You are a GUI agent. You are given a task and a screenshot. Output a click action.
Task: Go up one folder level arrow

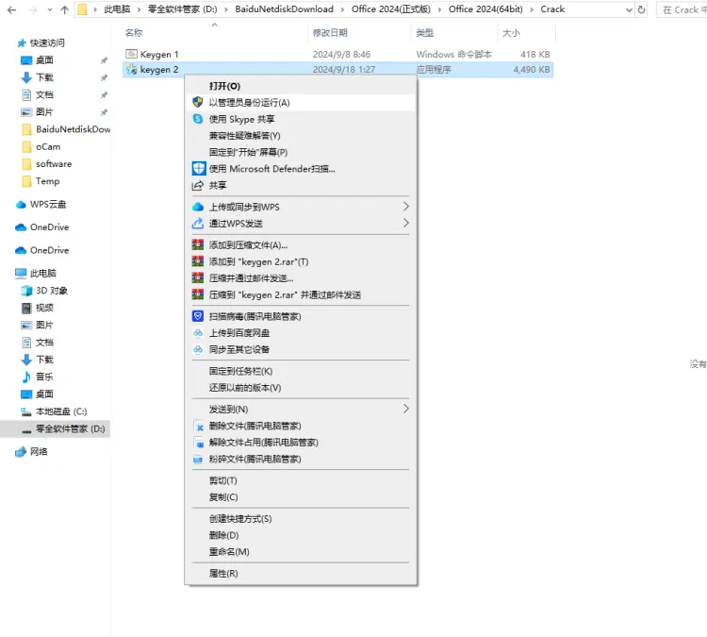pyautogui.click(x=64, y=9)
